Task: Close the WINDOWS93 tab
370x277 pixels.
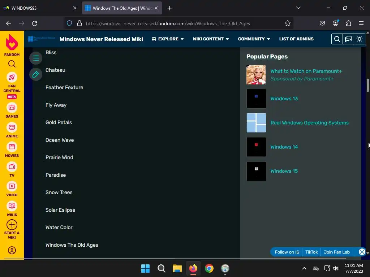Action: (x=74, y=8)
